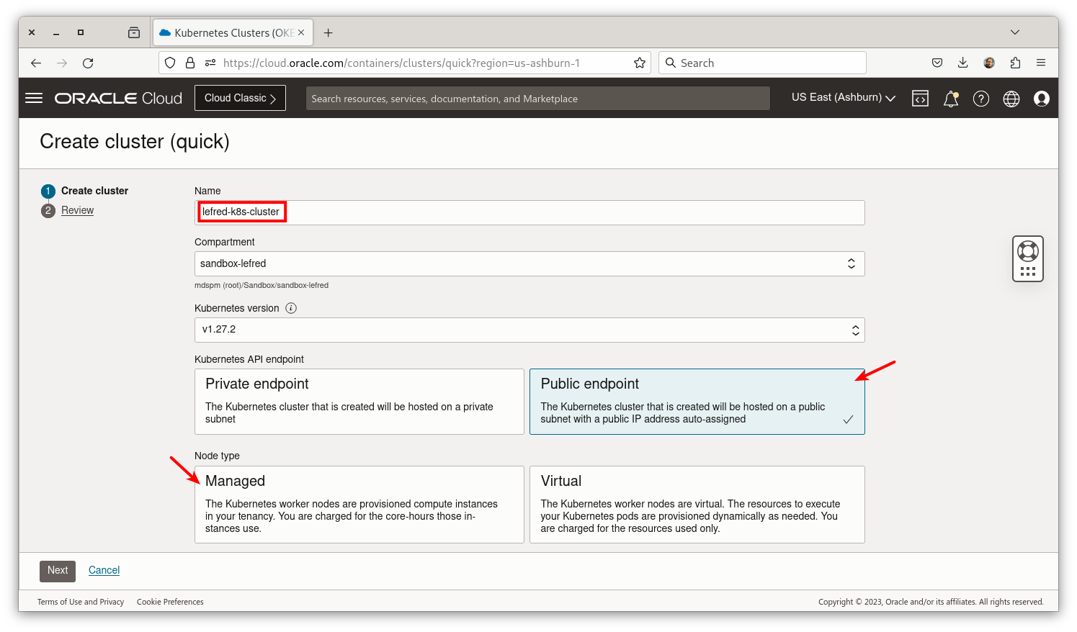Choose the Virtual node type option
1077x632 pixels.
(697, 504)
